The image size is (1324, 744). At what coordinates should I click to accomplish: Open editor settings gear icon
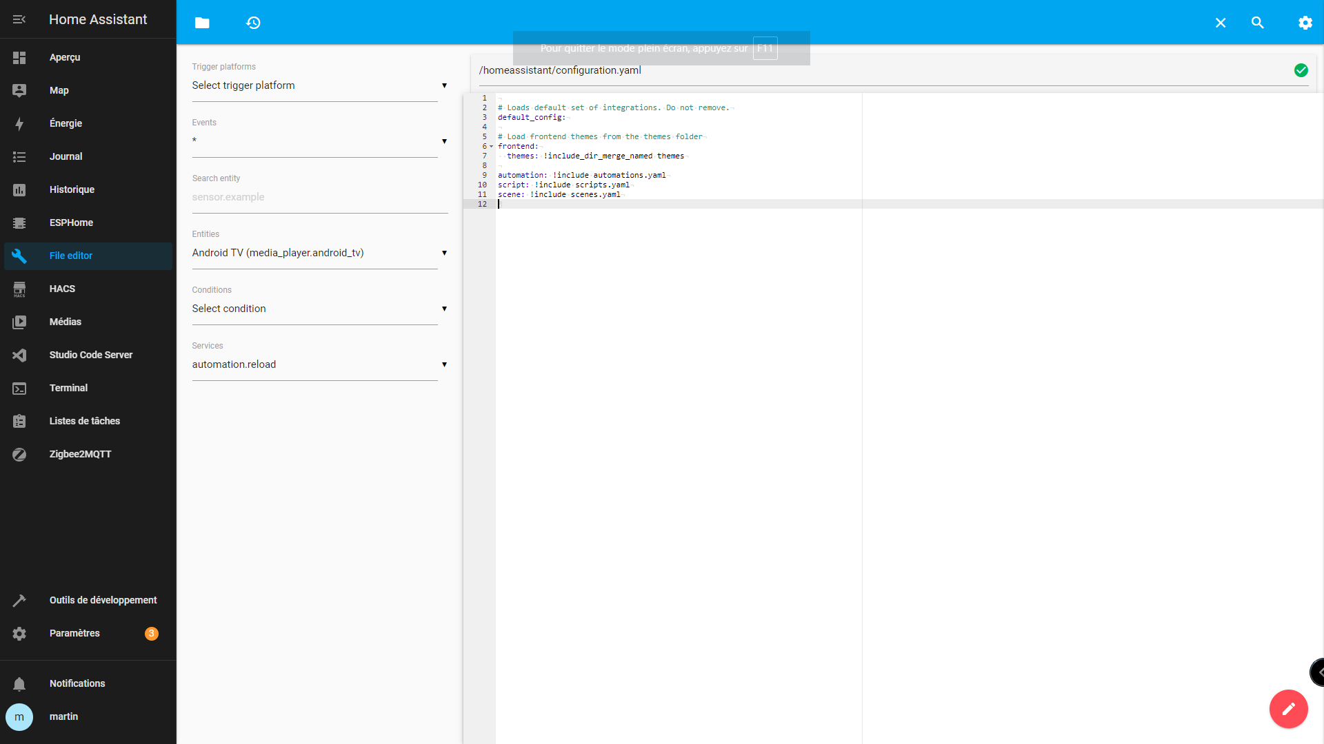1305,23
